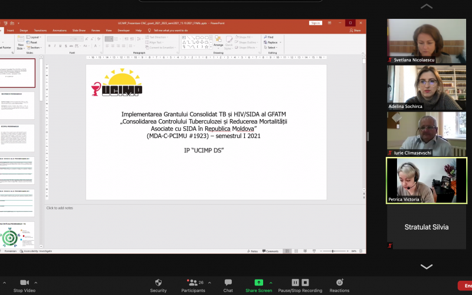472x295 pixels.
Task: Expand the Participants options arrow
Action: (210, 283)
